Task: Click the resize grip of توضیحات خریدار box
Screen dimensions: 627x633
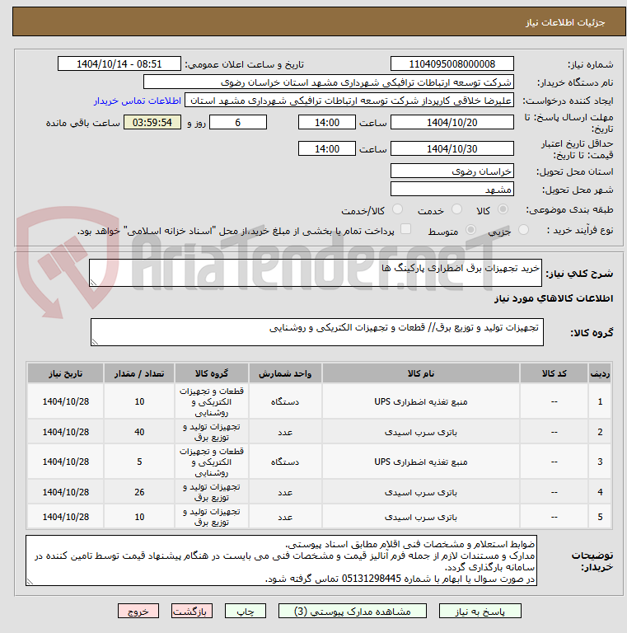Action: click(30, 581)
